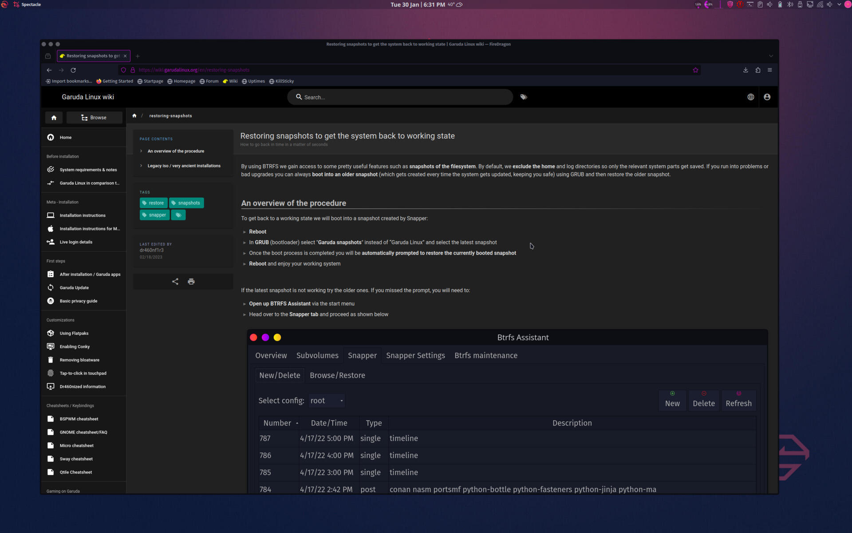Viewport: 852px width, 533px height.
Task: Click the 'snapshots' tag
Action: 186,203
